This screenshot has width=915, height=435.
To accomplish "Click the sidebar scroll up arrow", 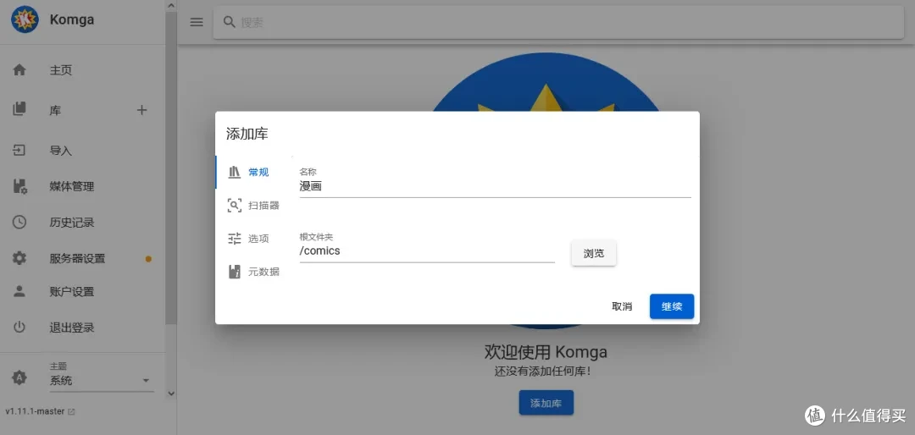I will pos(170,6).
